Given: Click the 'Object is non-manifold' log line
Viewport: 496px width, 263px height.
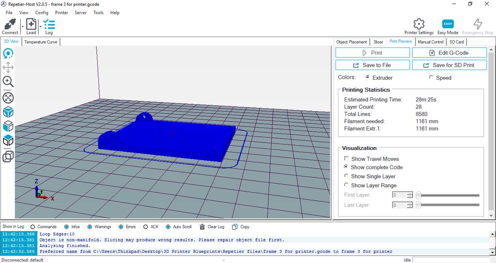Looking at the screenshot, I should (162, 240).
